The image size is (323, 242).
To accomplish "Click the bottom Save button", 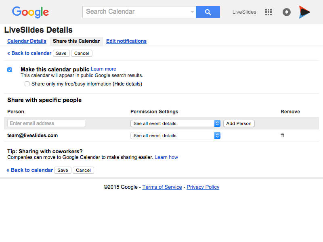I will coord(63,170).
